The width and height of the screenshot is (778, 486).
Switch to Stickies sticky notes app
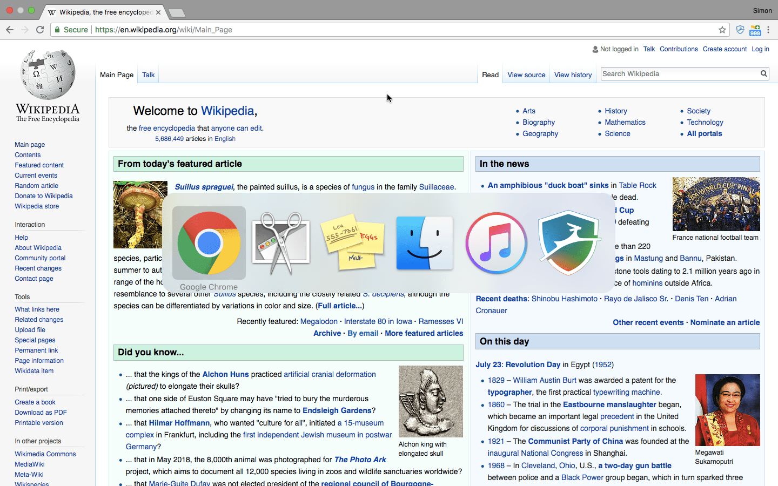tap(352, 243)
